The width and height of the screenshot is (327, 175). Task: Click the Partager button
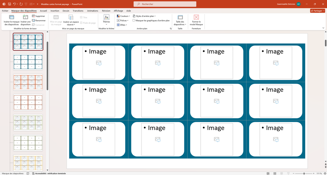[x=317, y=11]
